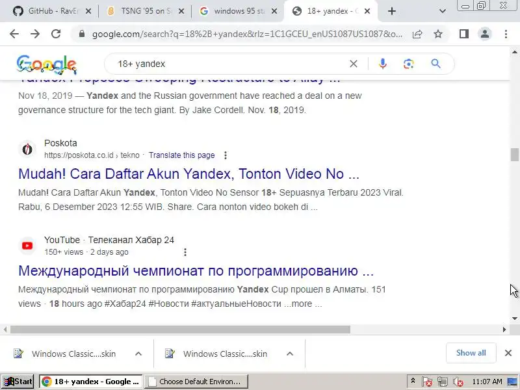Open a new tab

pyautogui.click(x=392, y=11)
